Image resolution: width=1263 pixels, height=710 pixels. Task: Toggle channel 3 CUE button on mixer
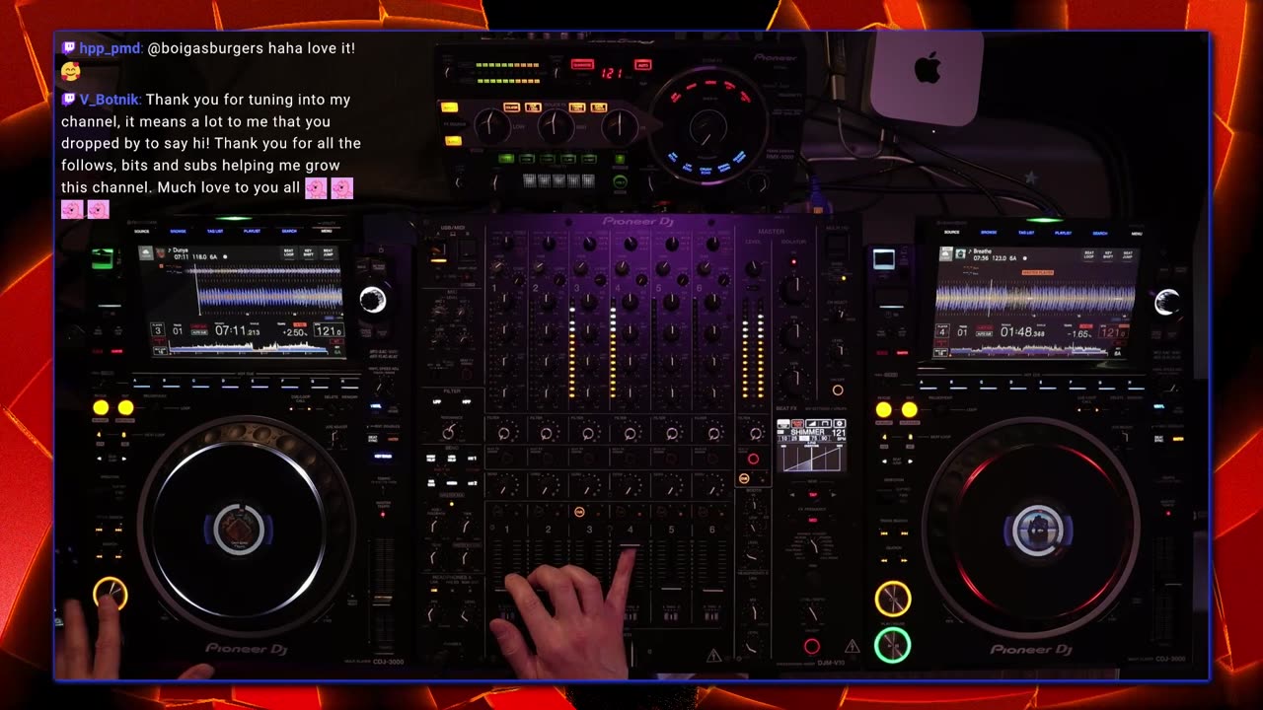pyautogui.click(x=579, y=512)
